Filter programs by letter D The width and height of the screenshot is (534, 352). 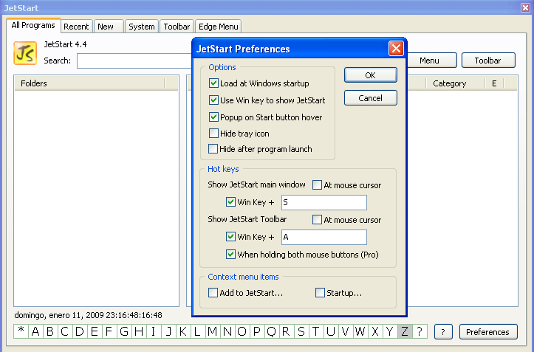coord(79,331)
